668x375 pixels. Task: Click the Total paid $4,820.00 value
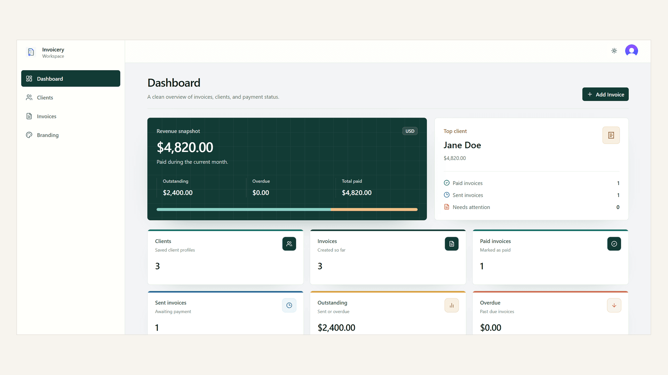[x=357, y=193]
